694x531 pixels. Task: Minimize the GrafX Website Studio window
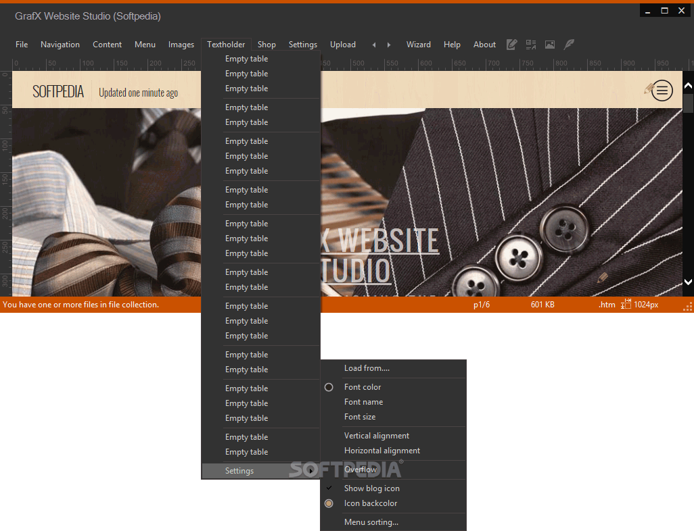click(x=647, y=11)
